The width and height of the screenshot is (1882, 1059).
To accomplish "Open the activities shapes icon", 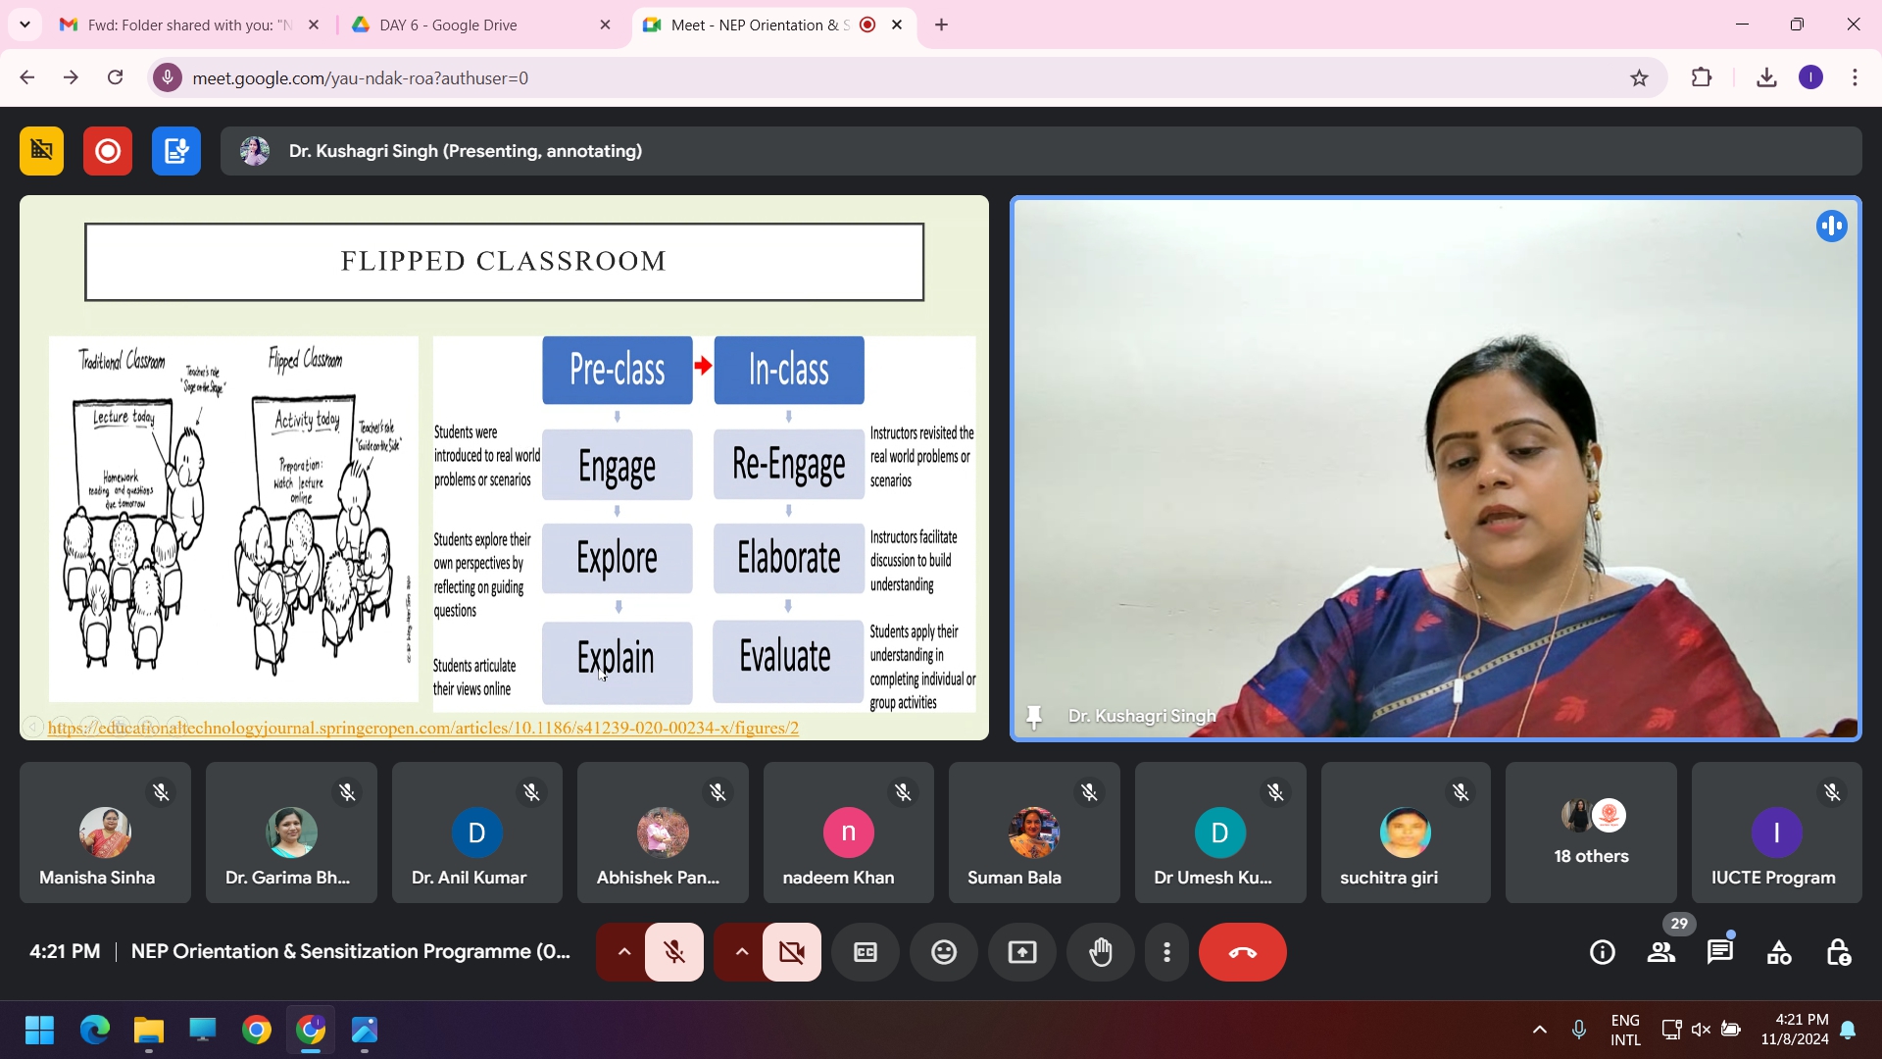I will tap(1779, 952).
